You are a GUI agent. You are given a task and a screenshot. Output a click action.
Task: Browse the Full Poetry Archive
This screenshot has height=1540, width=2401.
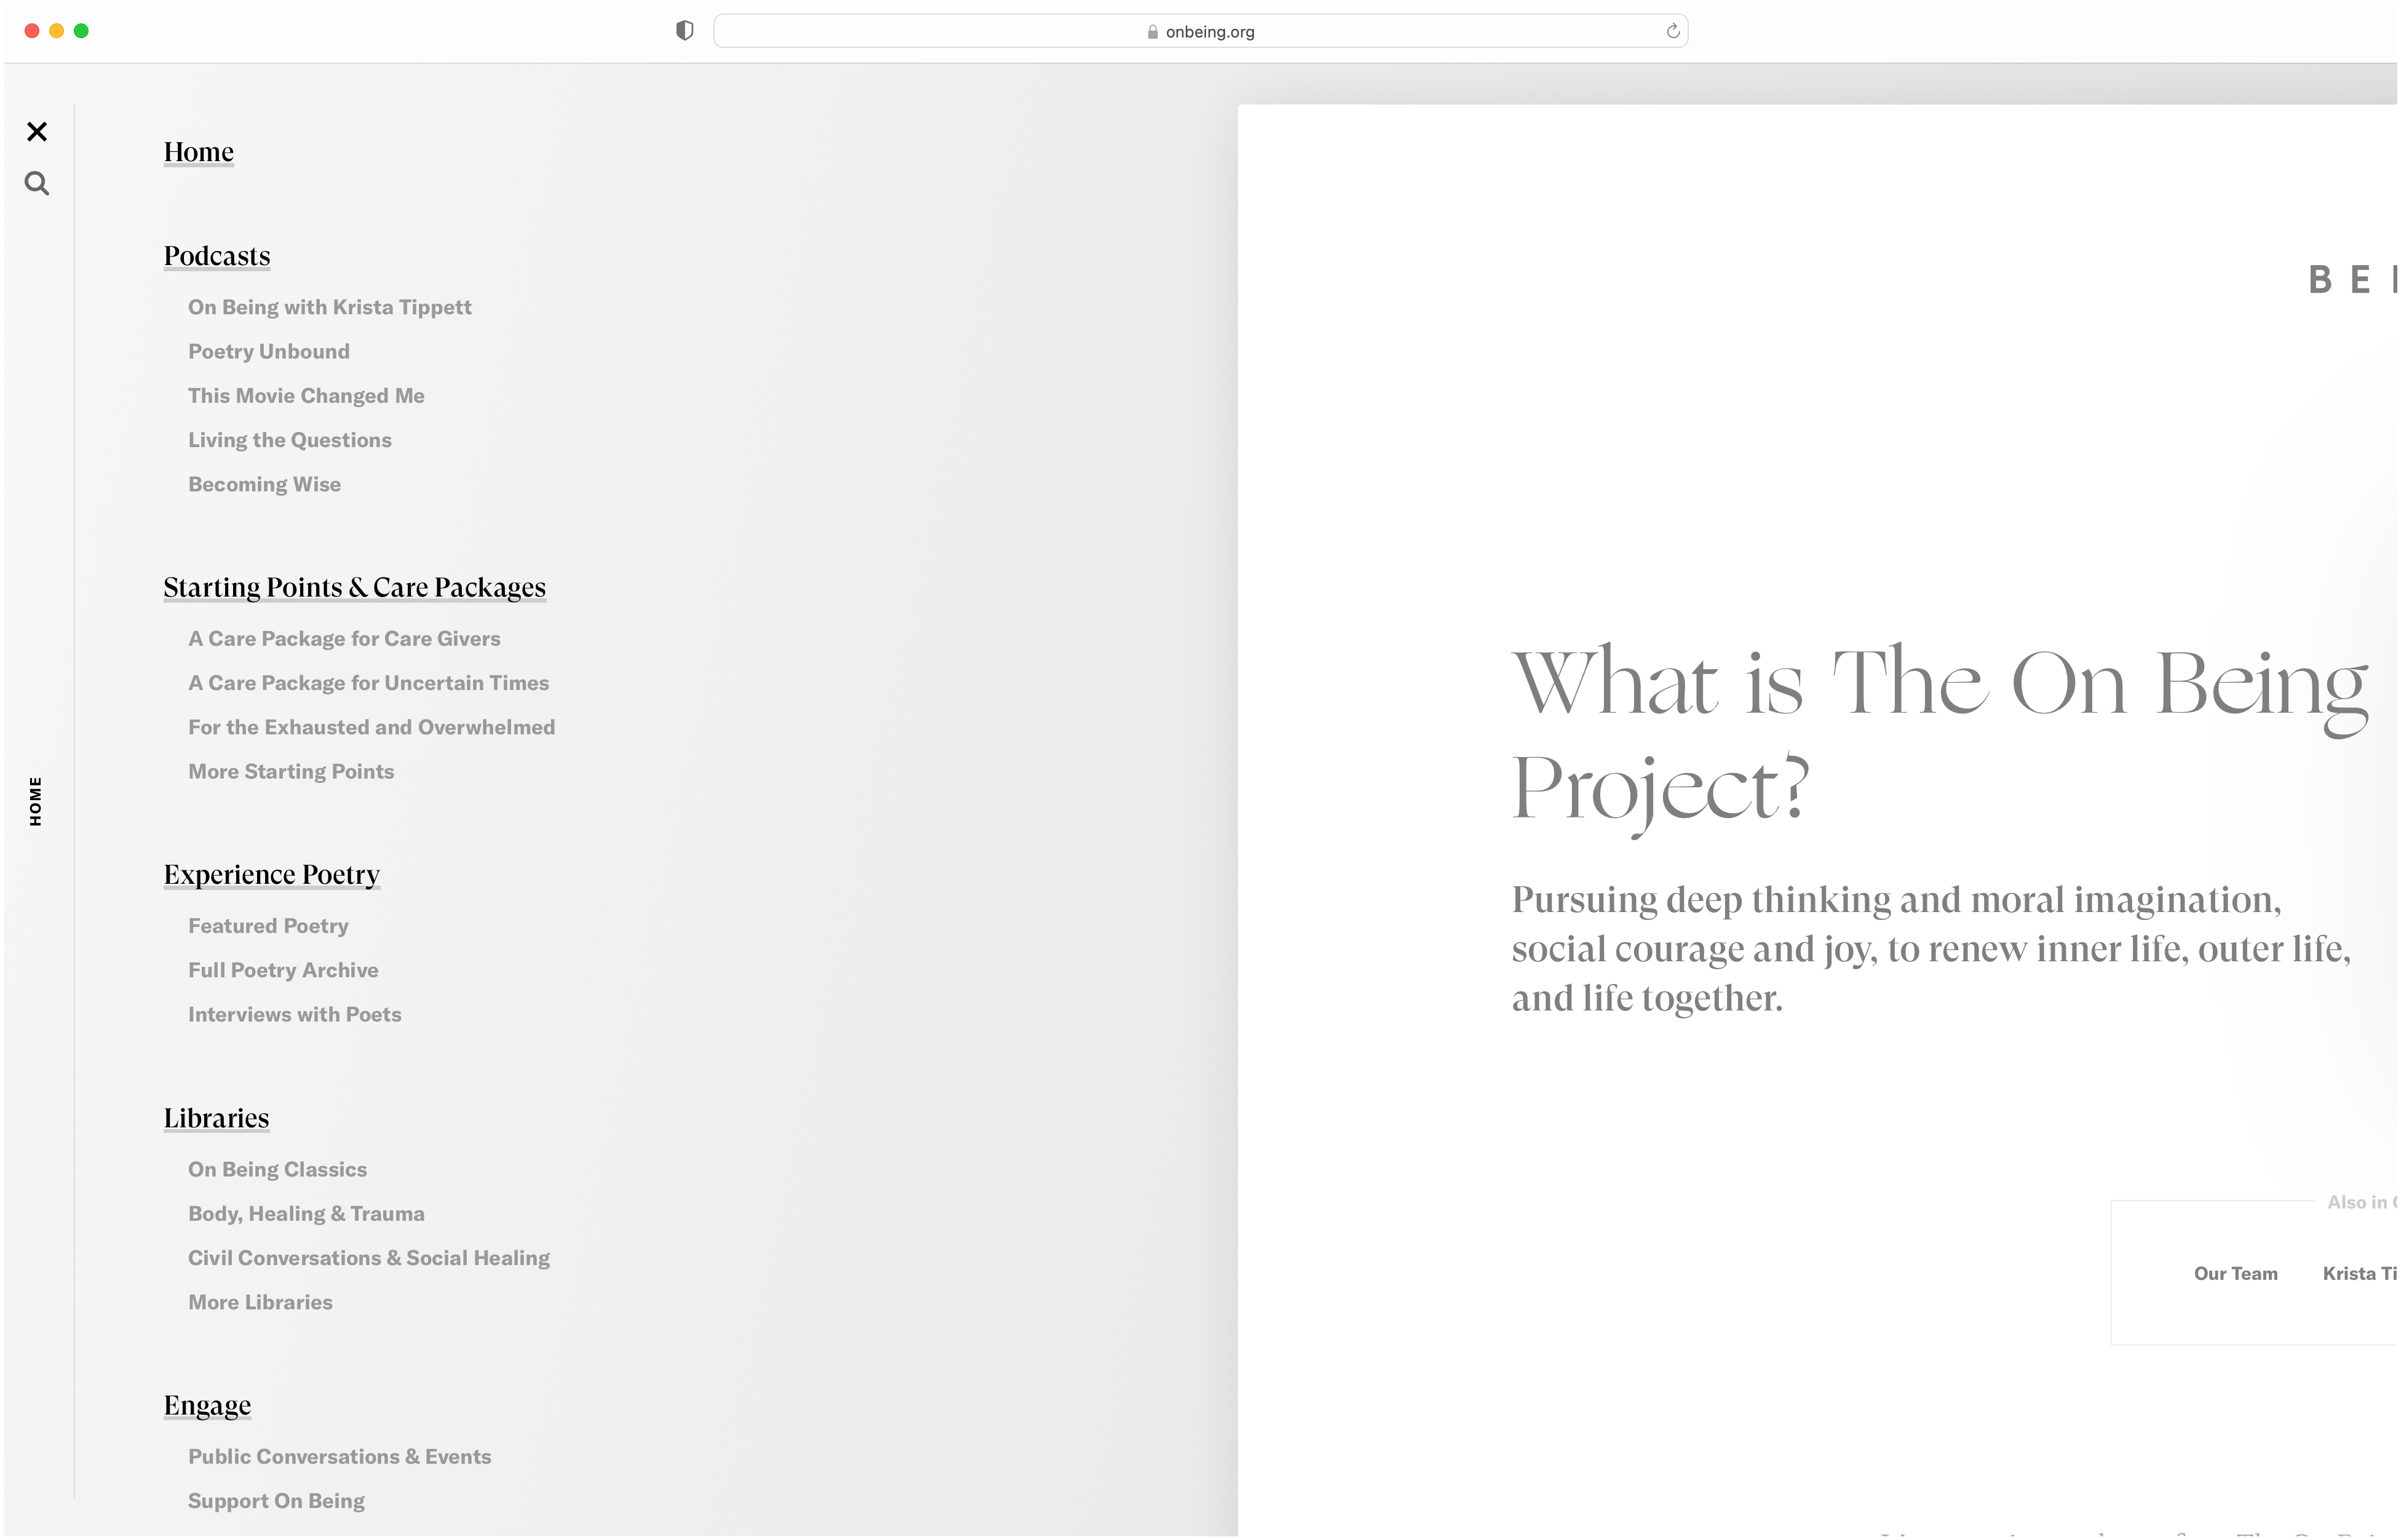tap(284, 970)
